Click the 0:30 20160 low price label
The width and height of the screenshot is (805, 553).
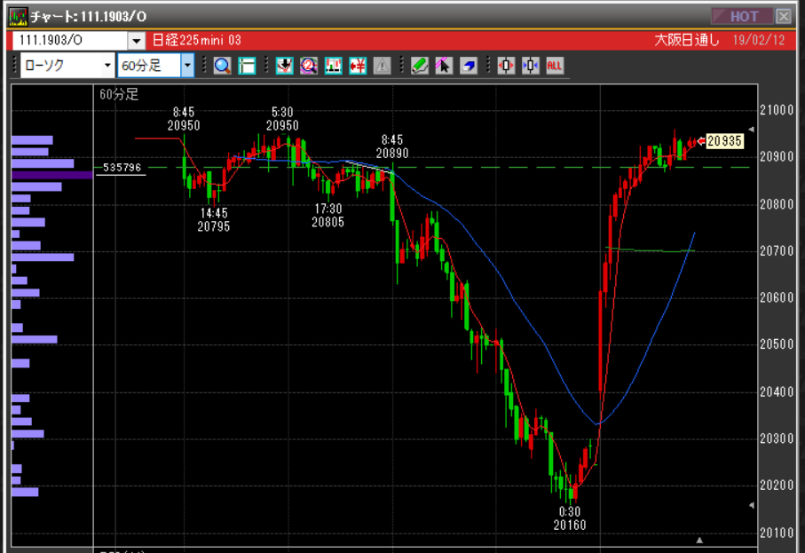pos(569,518)
